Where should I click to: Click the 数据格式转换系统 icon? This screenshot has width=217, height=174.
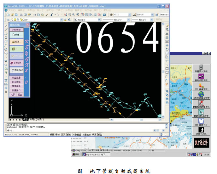click(201, 103)
